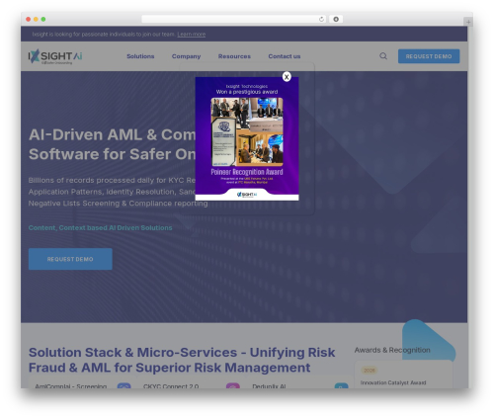Click the IXSIGHT Ai logo in the header
Image resolution: width=494 pixels, height=418 pixels.
point(55,56)
